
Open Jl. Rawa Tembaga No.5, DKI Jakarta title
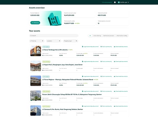pyautogui.click(x=55, y=50)
